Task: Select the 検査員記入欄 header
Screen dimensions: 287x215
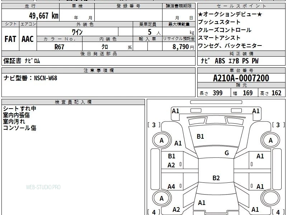Action: coord(73,102)
